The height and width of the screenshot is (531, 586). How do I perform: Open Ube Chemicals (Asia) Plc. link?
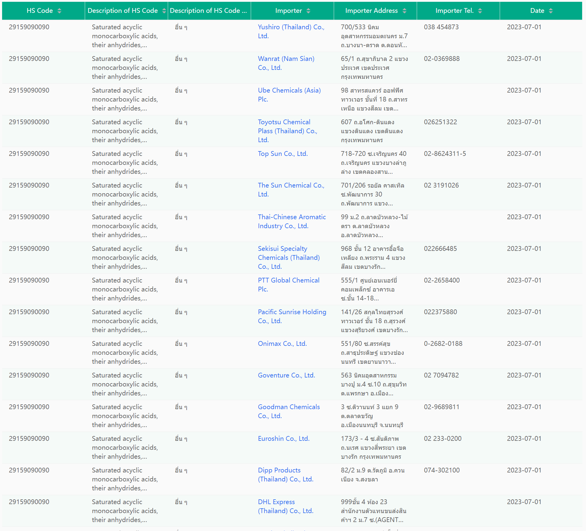(289, 95)
